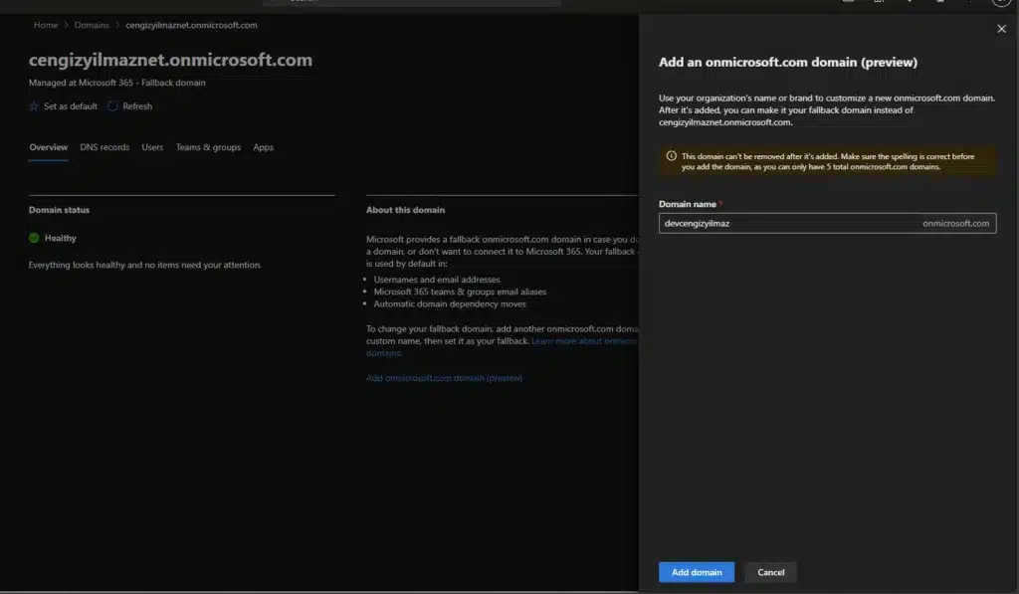The width and height of the screenshot is (1019, 594).
Task: Click the cengizyilmaznet.onmicrosoft.com page heading
Action: (170, 60)
